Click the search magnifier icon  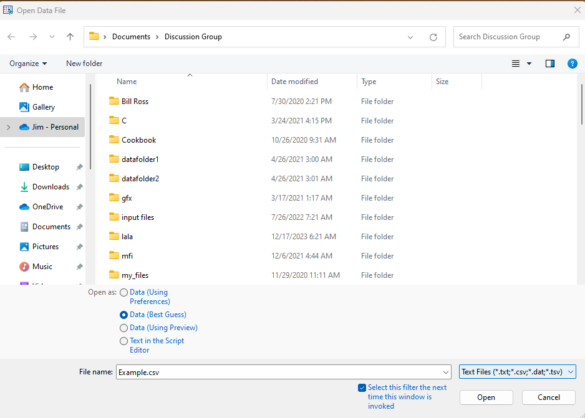(x=566, y=37)
